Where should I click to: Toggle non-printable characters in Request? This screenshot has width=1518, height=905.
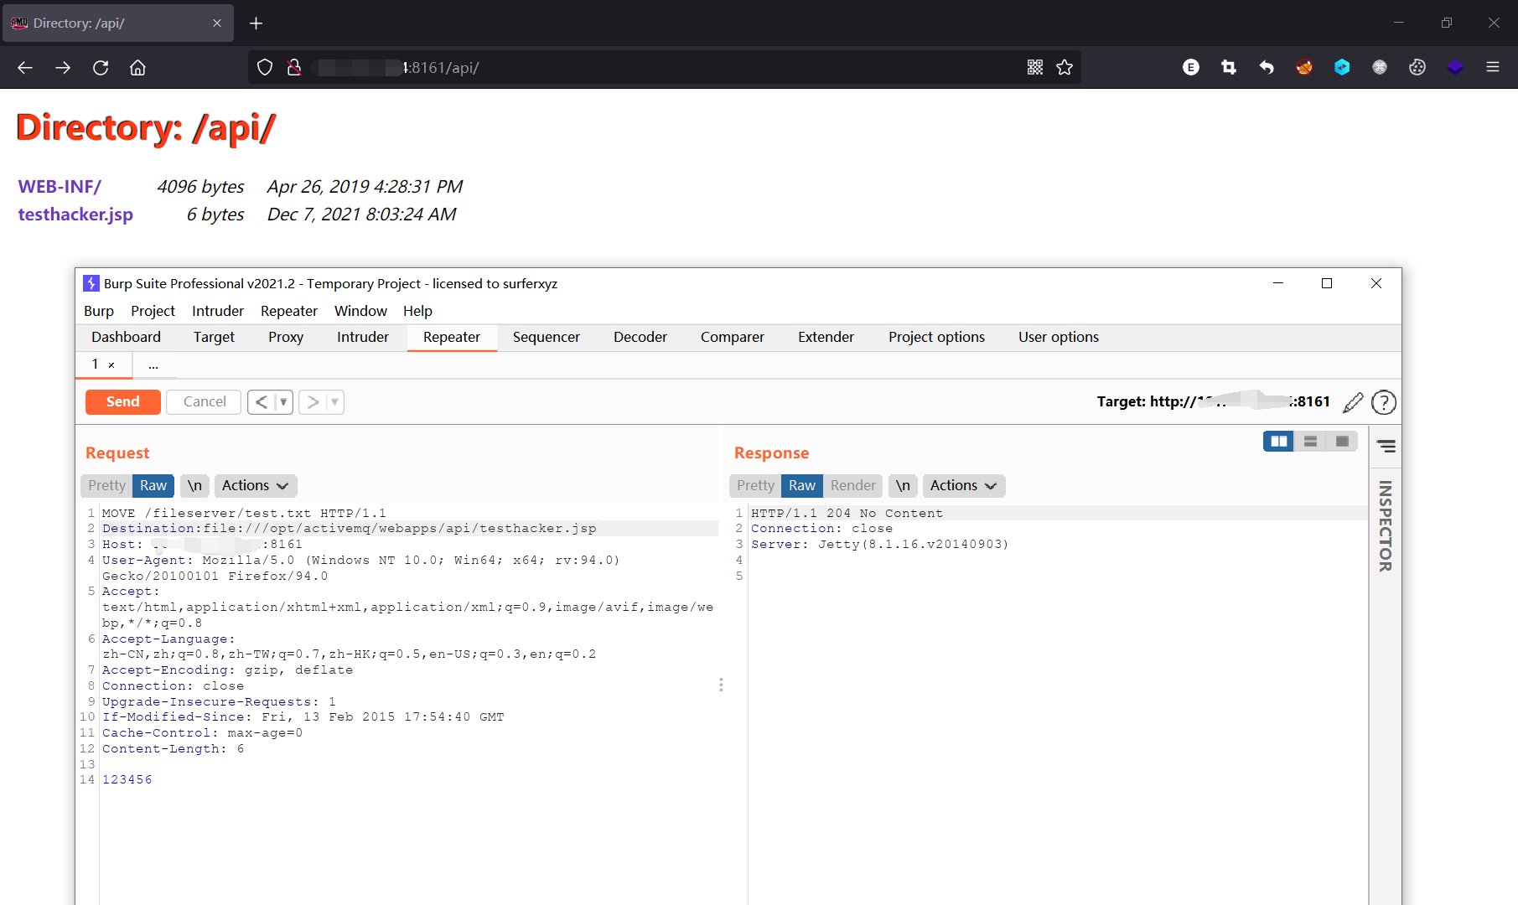(194, 486)
